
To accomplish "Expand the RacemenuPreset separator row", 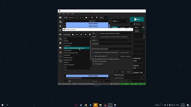I will point(65,23).
